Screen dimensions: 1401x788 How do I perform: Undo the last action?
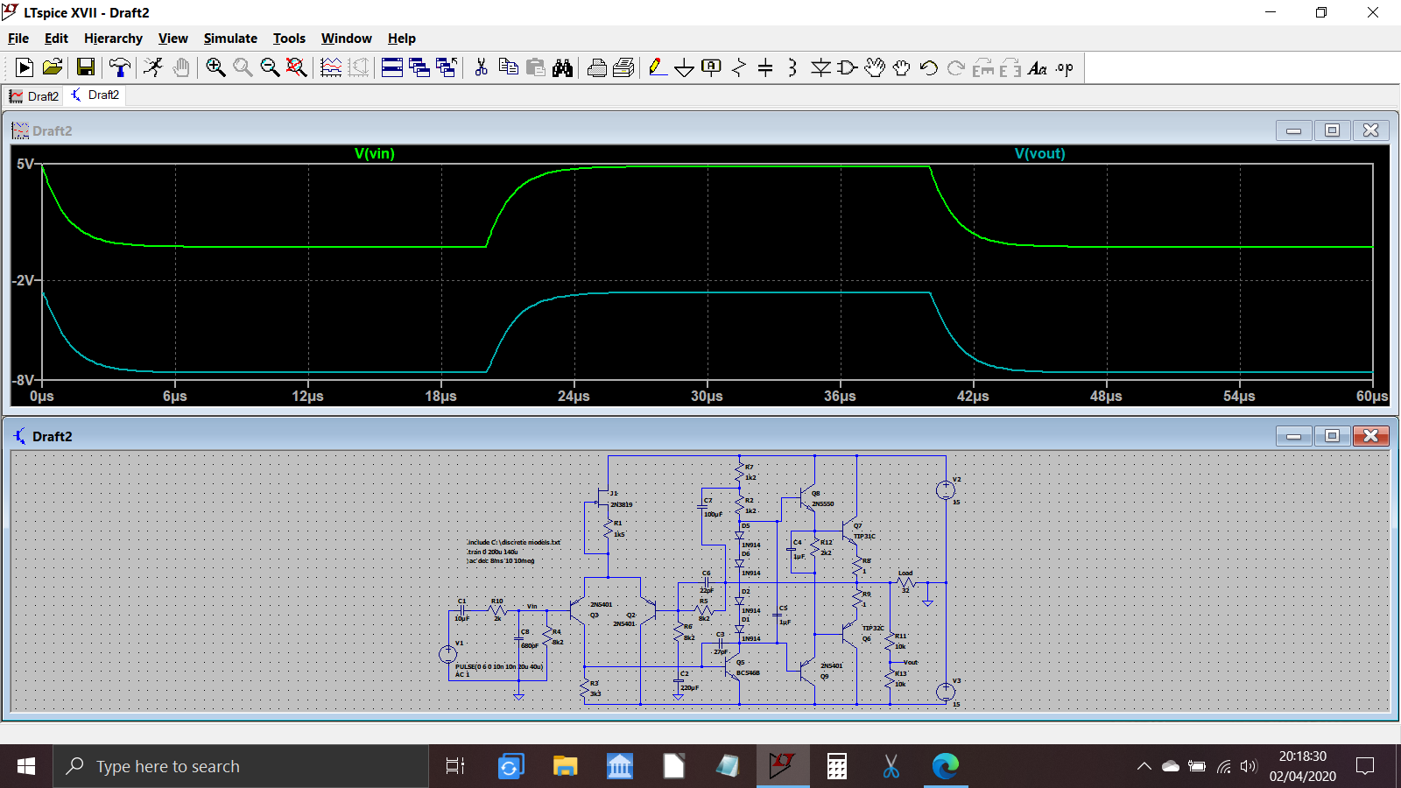coord(928,67)
